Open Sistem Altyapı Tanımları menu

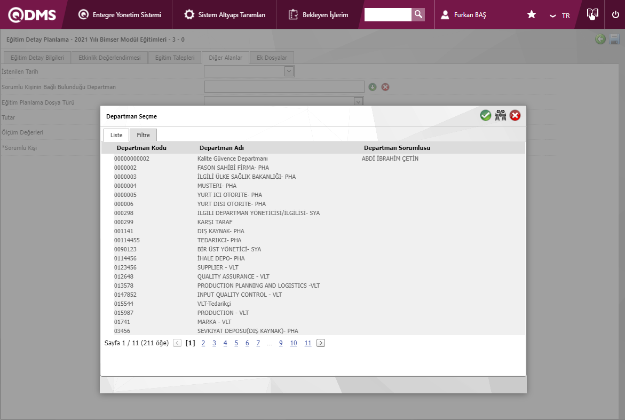[225, 15]
